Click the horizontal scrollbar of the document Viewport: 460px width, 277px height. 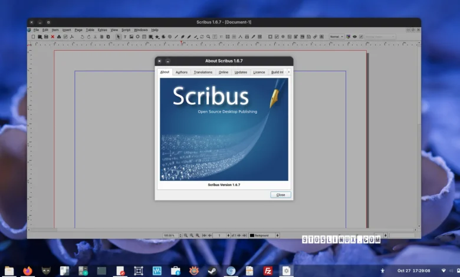[222, 230]
